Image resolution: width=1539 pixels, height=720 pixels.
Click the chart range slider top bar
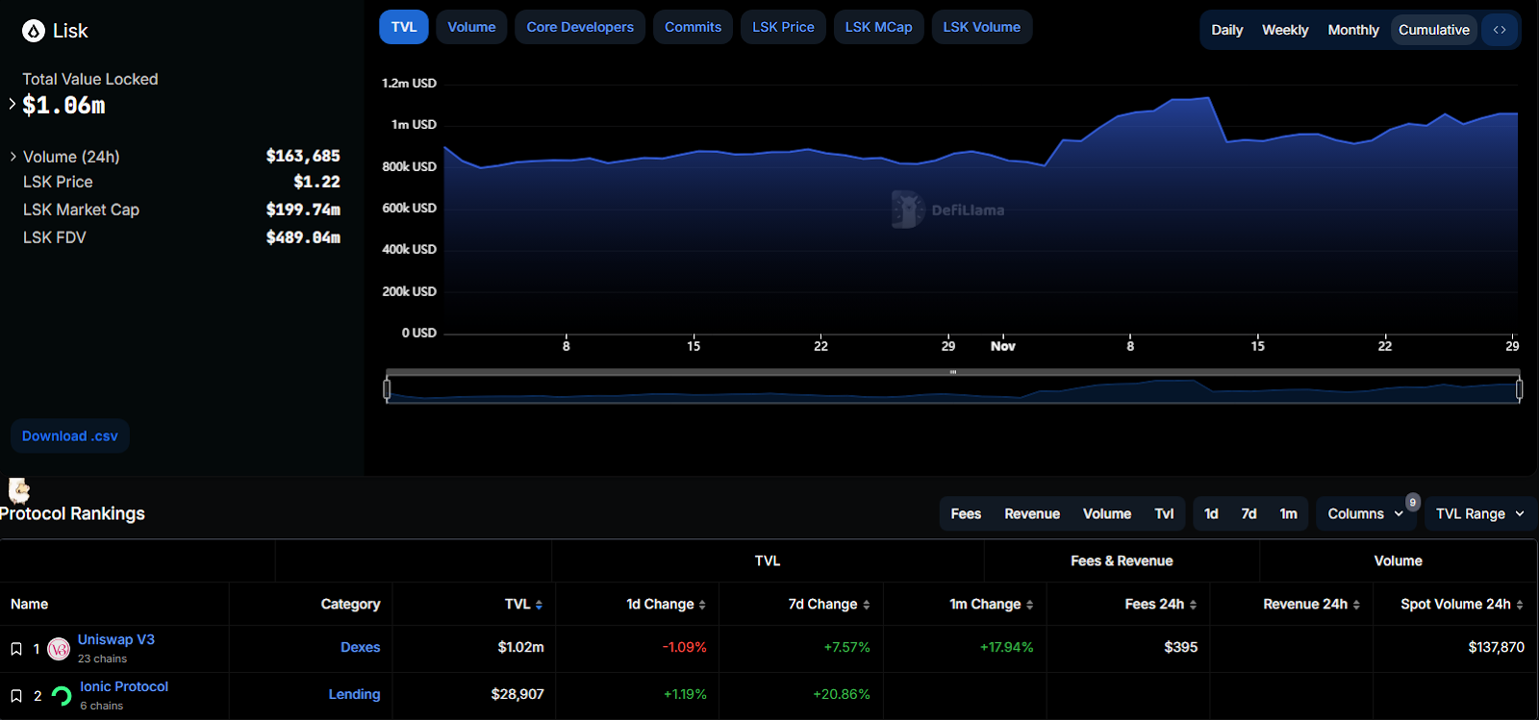pyautogui.click(x=952, y=372)
